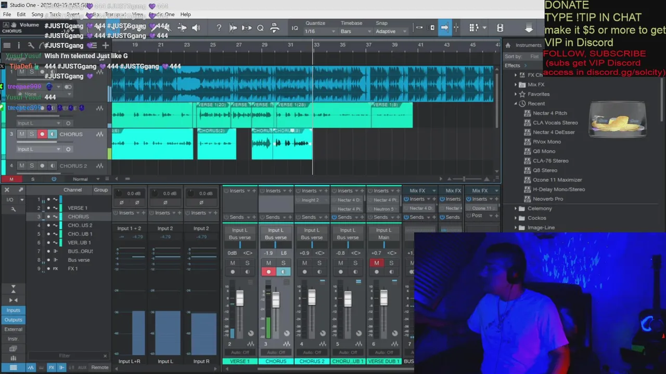Switch to Instruments browser tab
The width and height of the screenshot is (666, 374).
[529, 45]
